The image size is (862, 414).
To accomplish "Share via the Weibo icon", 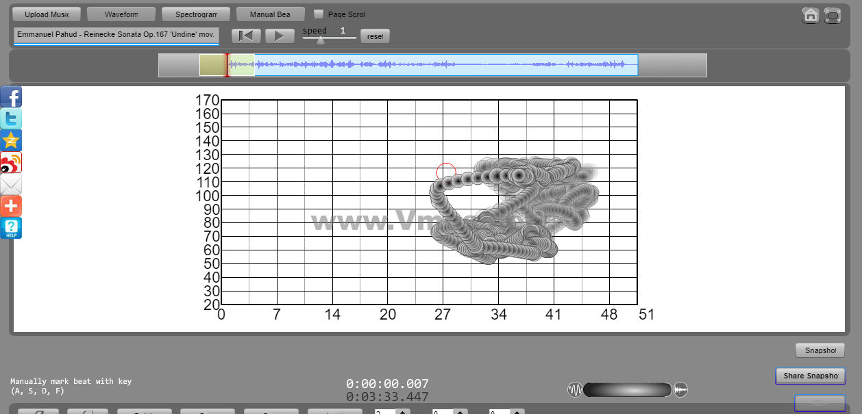I will coord(11,163).
